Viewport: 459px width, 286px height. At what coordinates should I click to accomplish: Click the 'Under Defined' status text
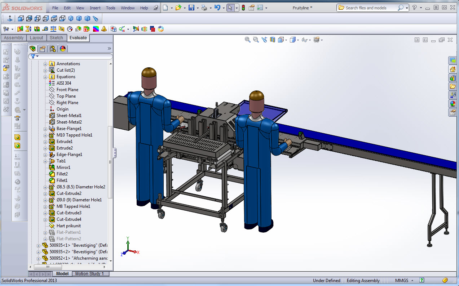[x=327, y=281]
